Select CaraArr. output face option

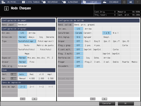pos(88,33)
